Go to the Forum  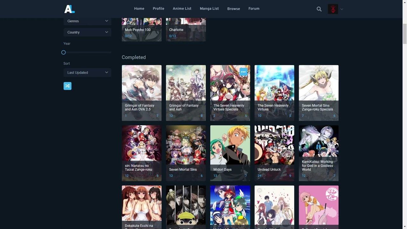(254, 9)
